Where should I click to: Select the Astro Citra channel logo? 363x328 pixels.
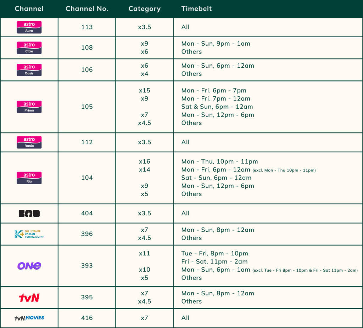click(29, 48)
